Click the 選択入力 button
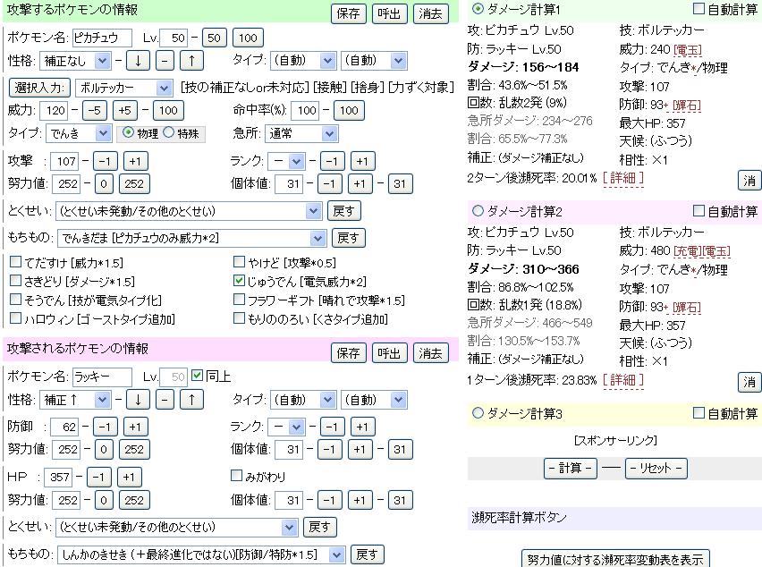This screenshot has height=567, width=762. tap(39, 88)
